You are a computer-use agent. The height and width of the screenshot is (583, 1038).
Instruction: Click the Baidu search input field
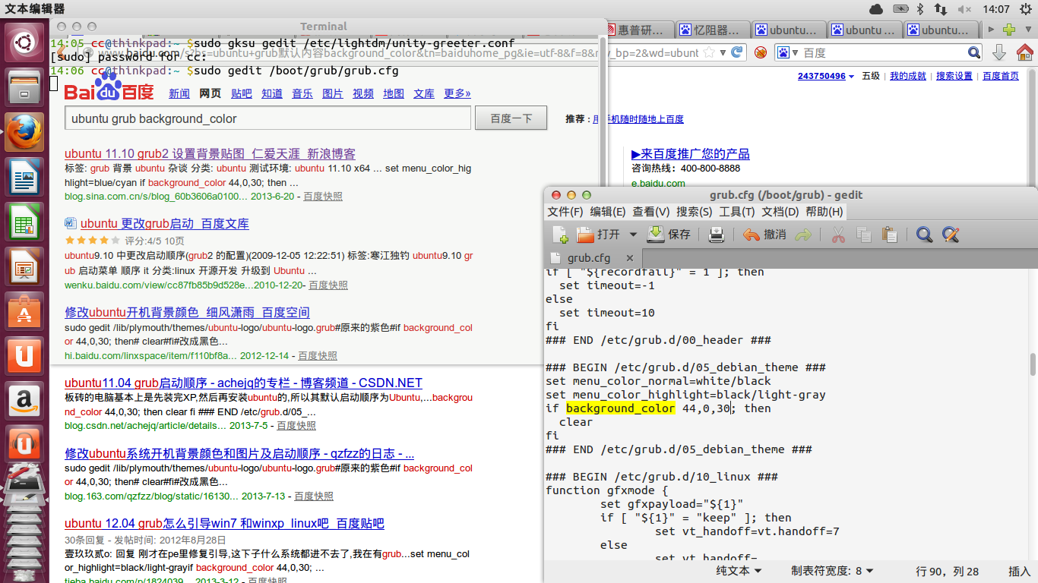(x=268, y=118)
